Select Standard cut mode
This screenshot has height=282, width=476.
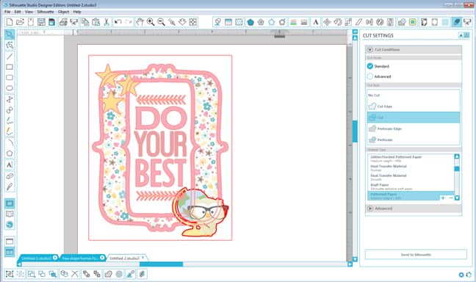coord(369,66)
